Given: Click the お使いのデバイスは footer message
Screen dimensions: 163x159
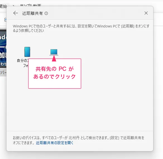Looking at the screenshot, I should 79,140.
